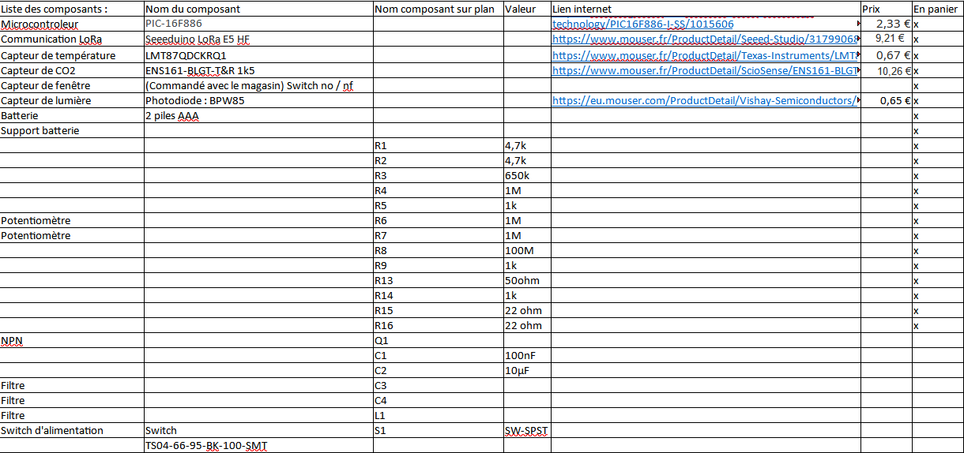Click the 'NPN' cell
Image resolution: width=964 pixels, height=453 pixels.
72,340
